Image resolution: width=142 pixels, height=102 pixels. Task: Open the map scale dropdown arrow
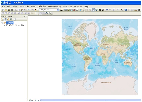coord(58,10)
